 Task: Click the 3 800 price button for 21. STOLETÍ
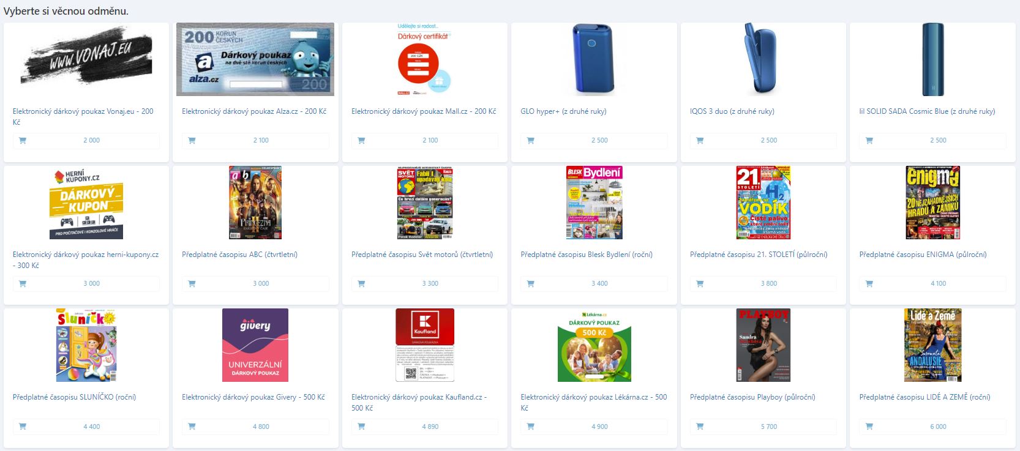763,284
